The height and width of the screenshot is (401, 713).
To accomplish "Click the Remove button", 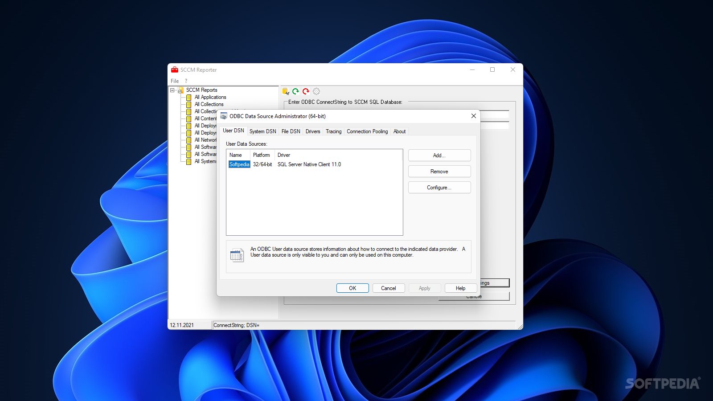I will coord(439,172).
